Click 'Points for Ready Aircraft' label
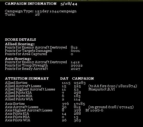 (x=26, y=69)
